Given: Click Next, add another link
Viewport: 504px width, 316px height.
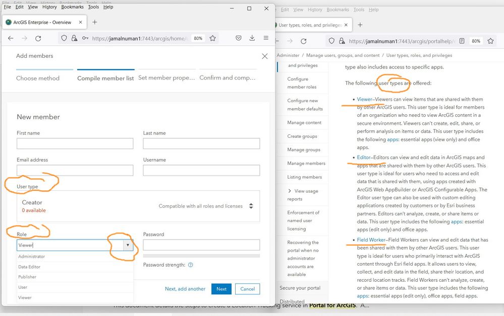Looking at the screenshot, I should (x=185, y=289).
